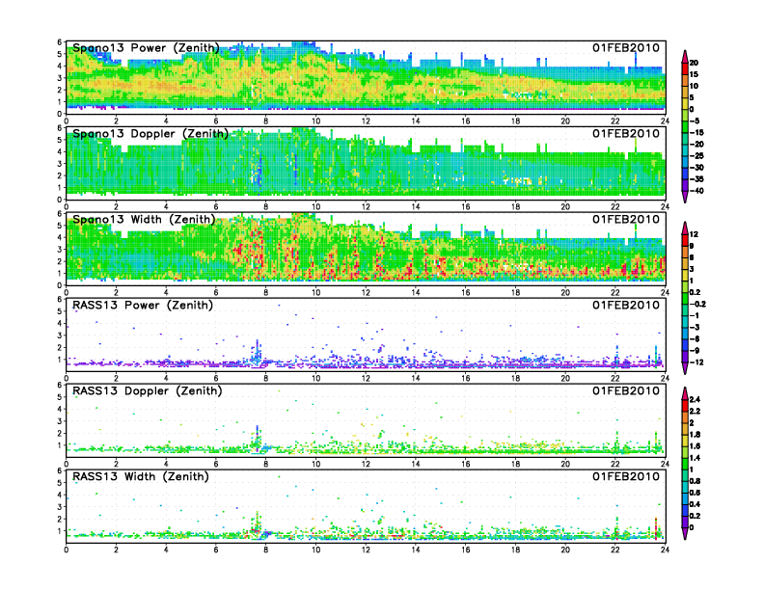Click the Spano13 Width data plot area

coord(366,249)
